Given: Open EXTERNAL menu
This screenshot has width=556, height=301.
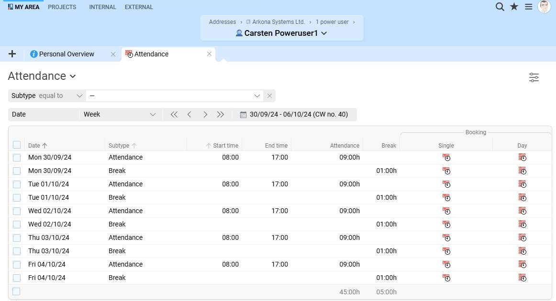Looking at the screenshot, I should point(139,7).
